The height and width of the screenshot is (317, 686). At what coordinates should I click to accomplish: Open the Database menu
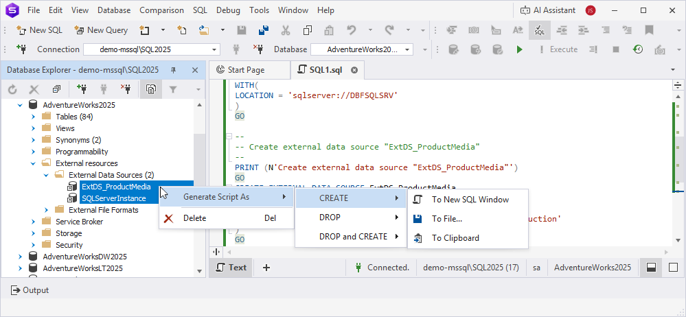coord(114,10)
